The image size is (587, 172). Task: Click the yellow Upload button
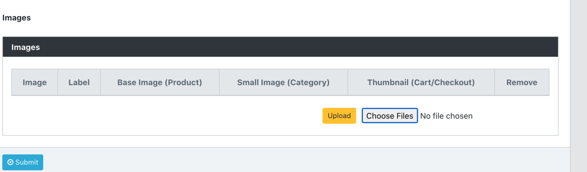tap(339, 116)
